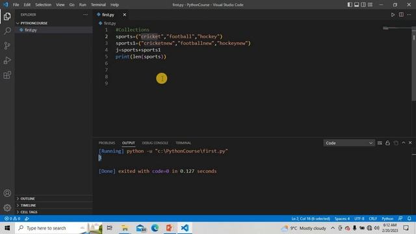Clear the output panel
This screenshot has width=416, height=234.
point(380,143)
